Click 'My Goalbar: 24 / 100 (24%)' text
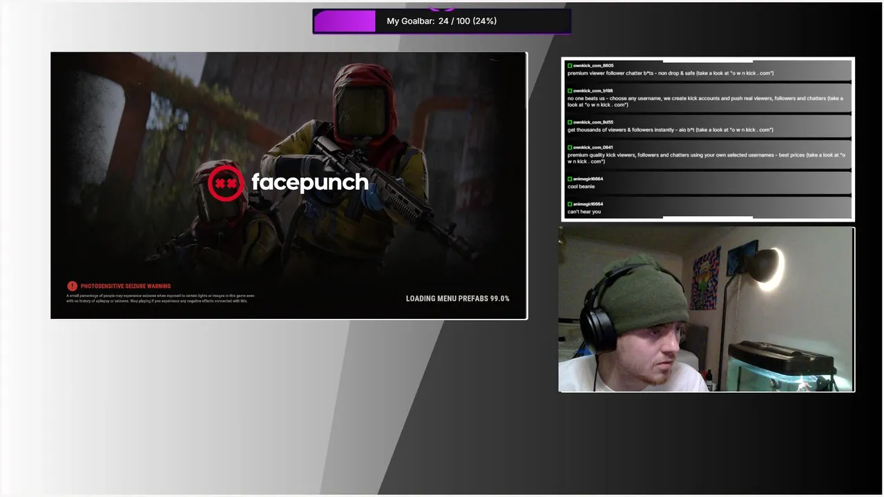Viewport: 884px width, 497px height. (441, 21)
